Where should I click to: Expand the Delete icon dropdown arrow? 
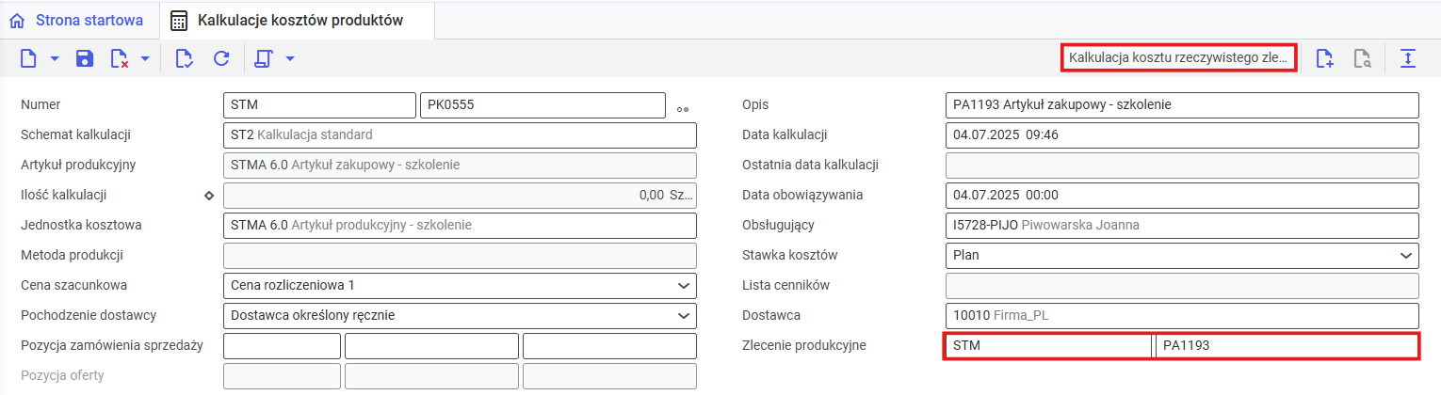point(145,58)
